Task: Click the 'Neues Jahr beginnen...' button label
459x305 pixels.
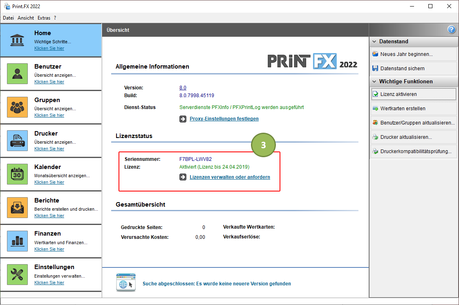Action: (407, 54)
